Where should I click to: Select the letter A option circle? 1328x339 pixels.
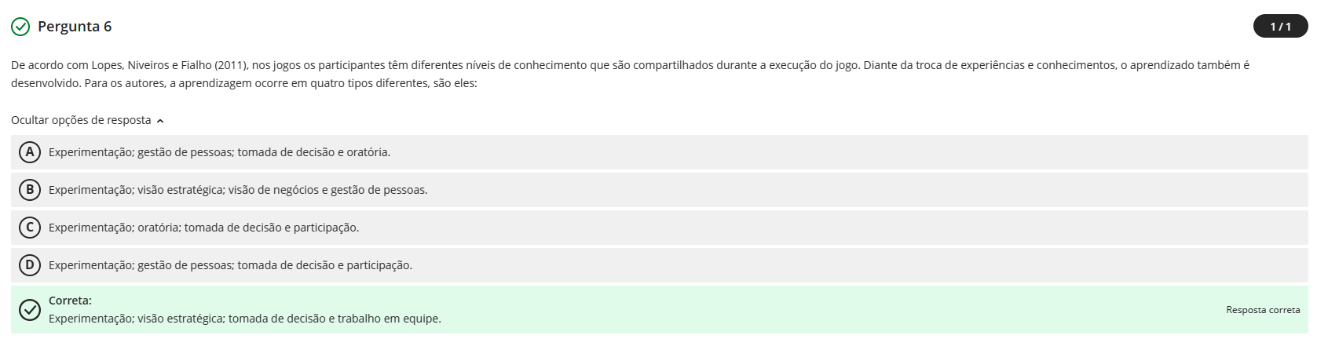point(30,152)
